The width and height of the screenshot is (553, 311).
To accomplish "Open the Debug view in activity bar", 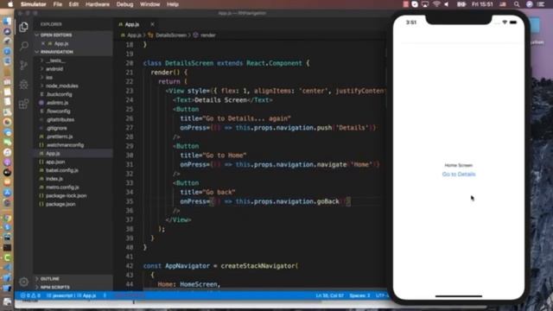I will point(23,85).
